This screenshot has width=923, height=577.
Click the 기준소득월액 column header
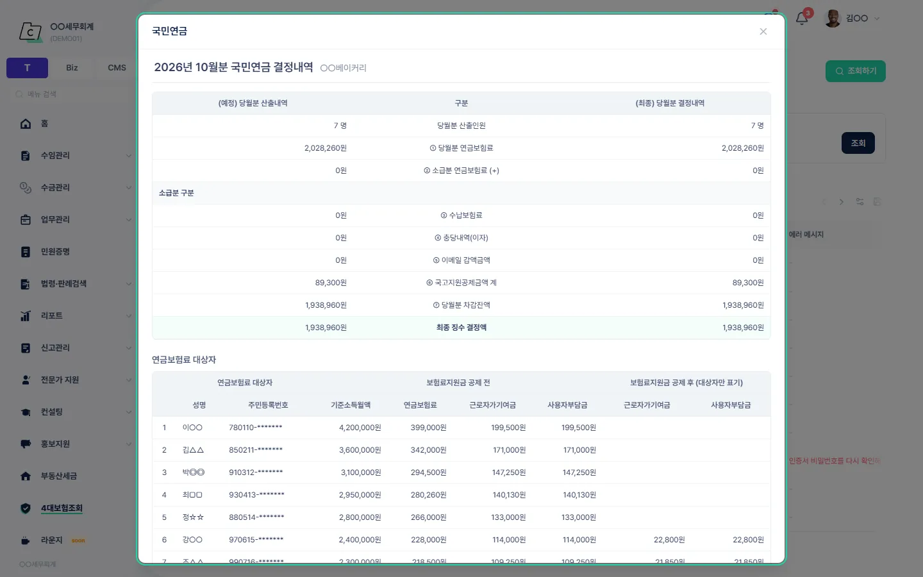pos(351,405)
